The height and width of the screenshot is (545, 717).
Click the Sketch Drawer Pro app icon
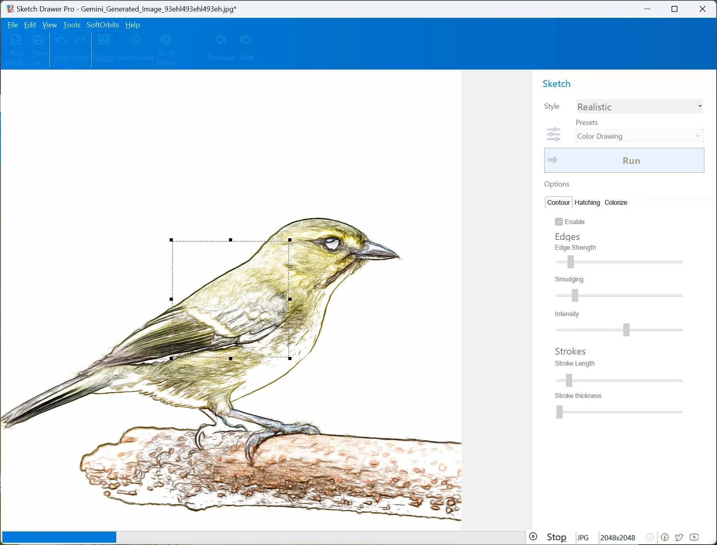point(10,9)
